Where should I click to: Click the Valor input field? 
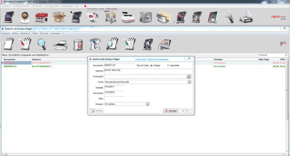tap(114, 99)
